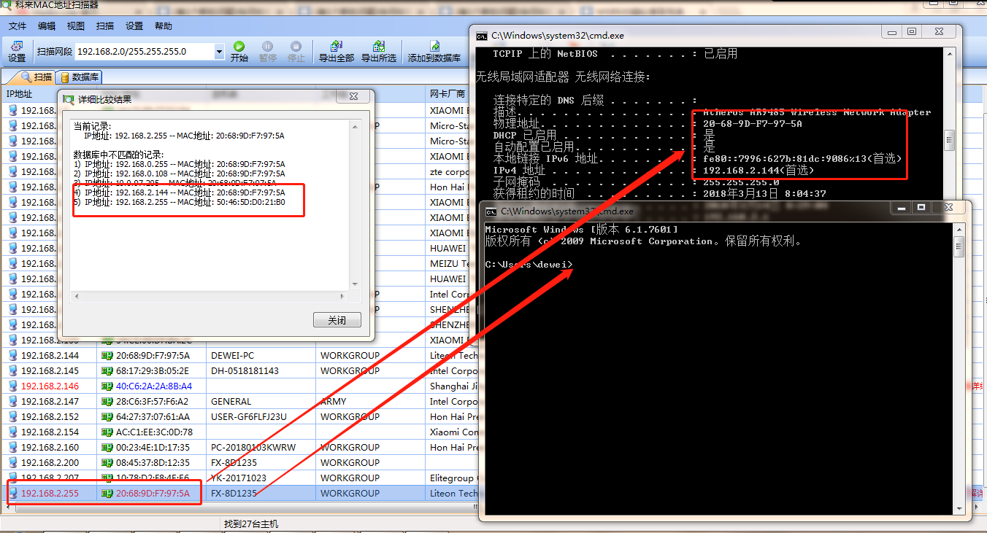Click the comparison dialog's vertical scrollbar up arrow
The image size is (987, 533).
pyautogui.click(x=356, y=125)
